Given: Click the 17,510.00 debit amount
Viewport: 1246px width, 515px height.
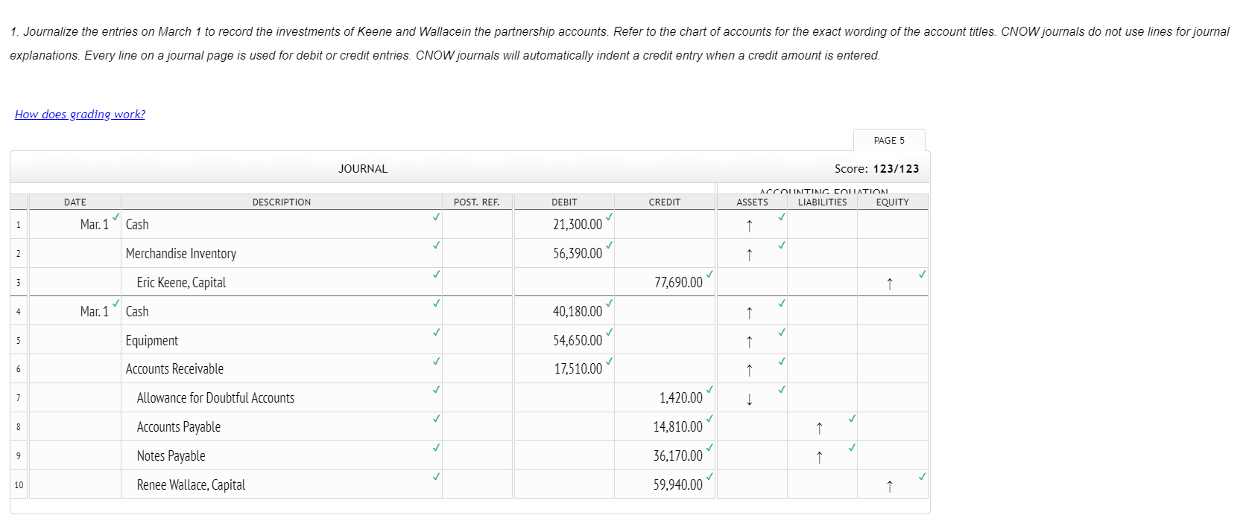Looking at the screenshot, I should pyautogui.click(x=578, y=368).
